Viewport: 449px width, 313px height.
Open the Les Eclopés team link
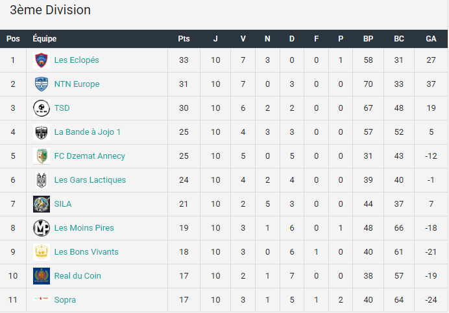pyautogui.click(x=77, y=60)
